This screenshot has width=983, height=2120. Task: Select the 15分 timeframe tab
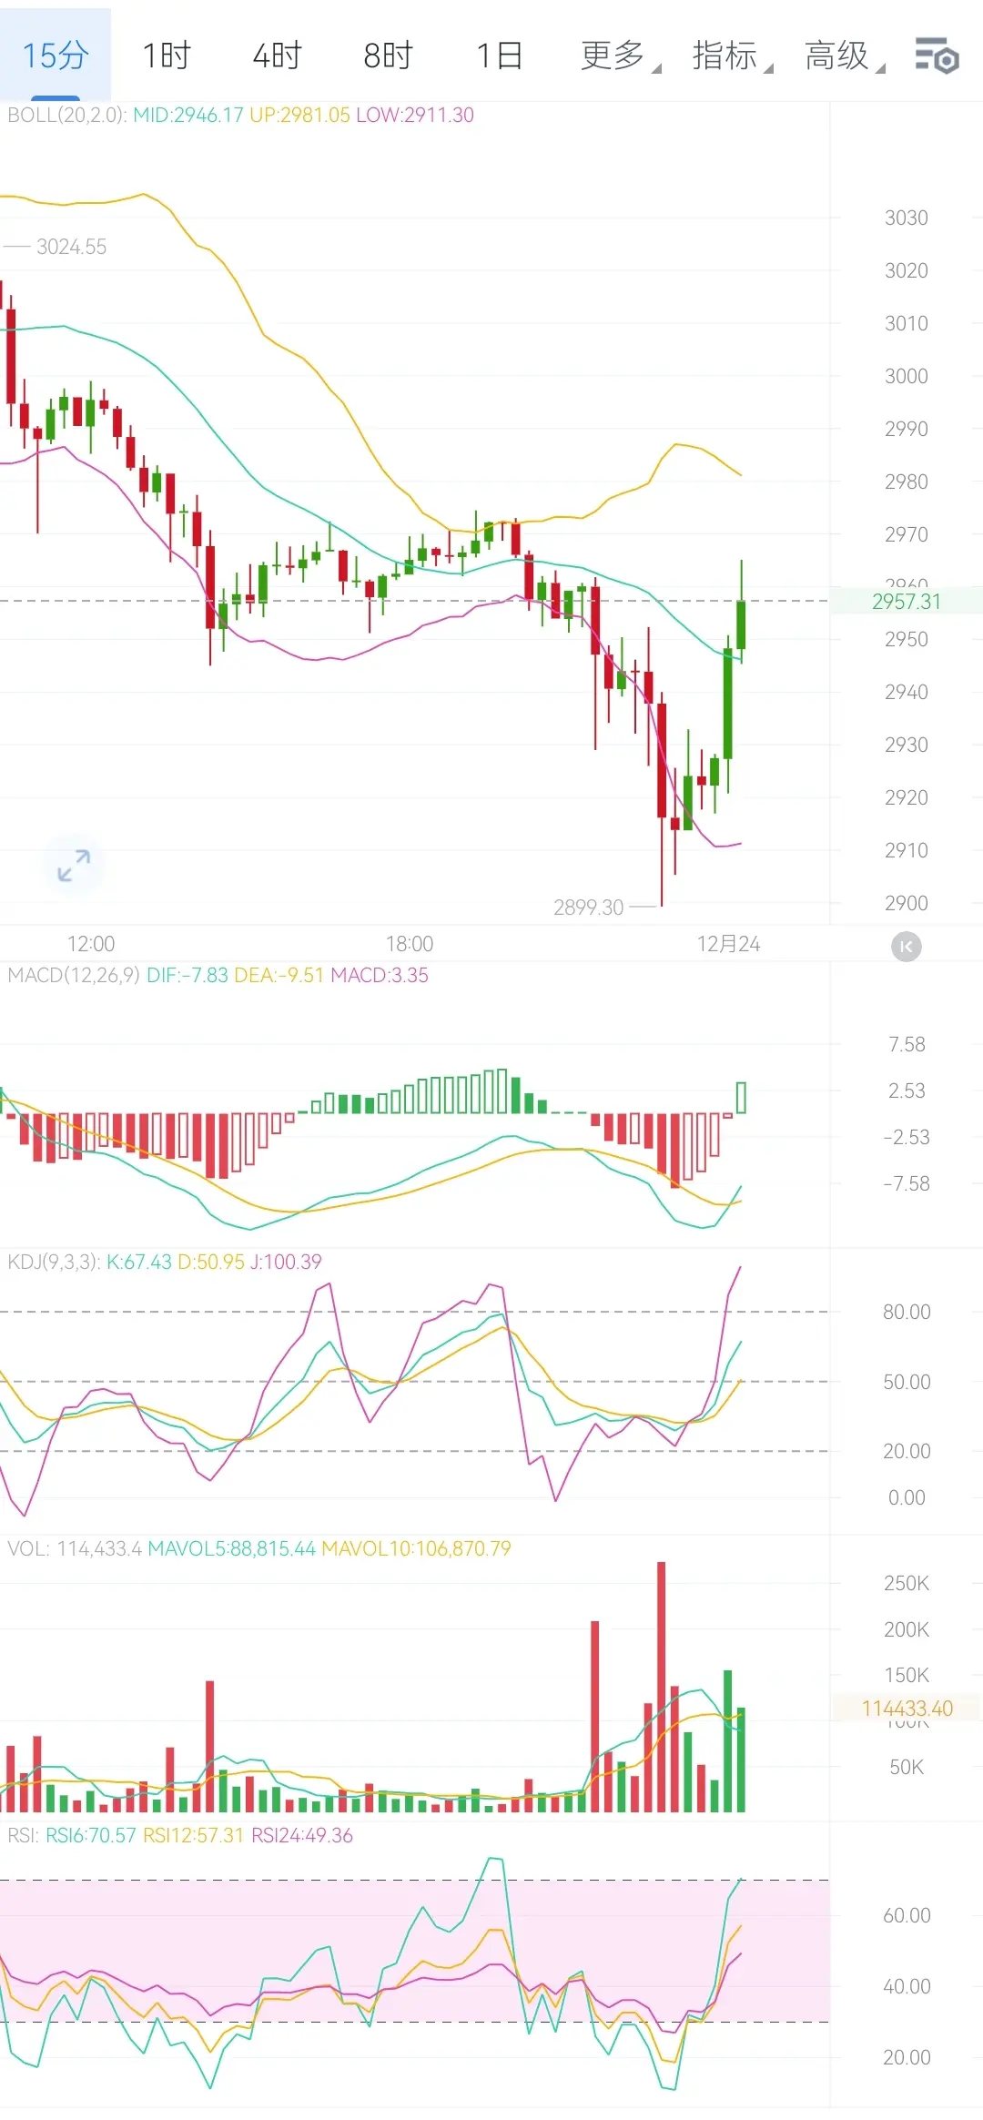point(56,56)
